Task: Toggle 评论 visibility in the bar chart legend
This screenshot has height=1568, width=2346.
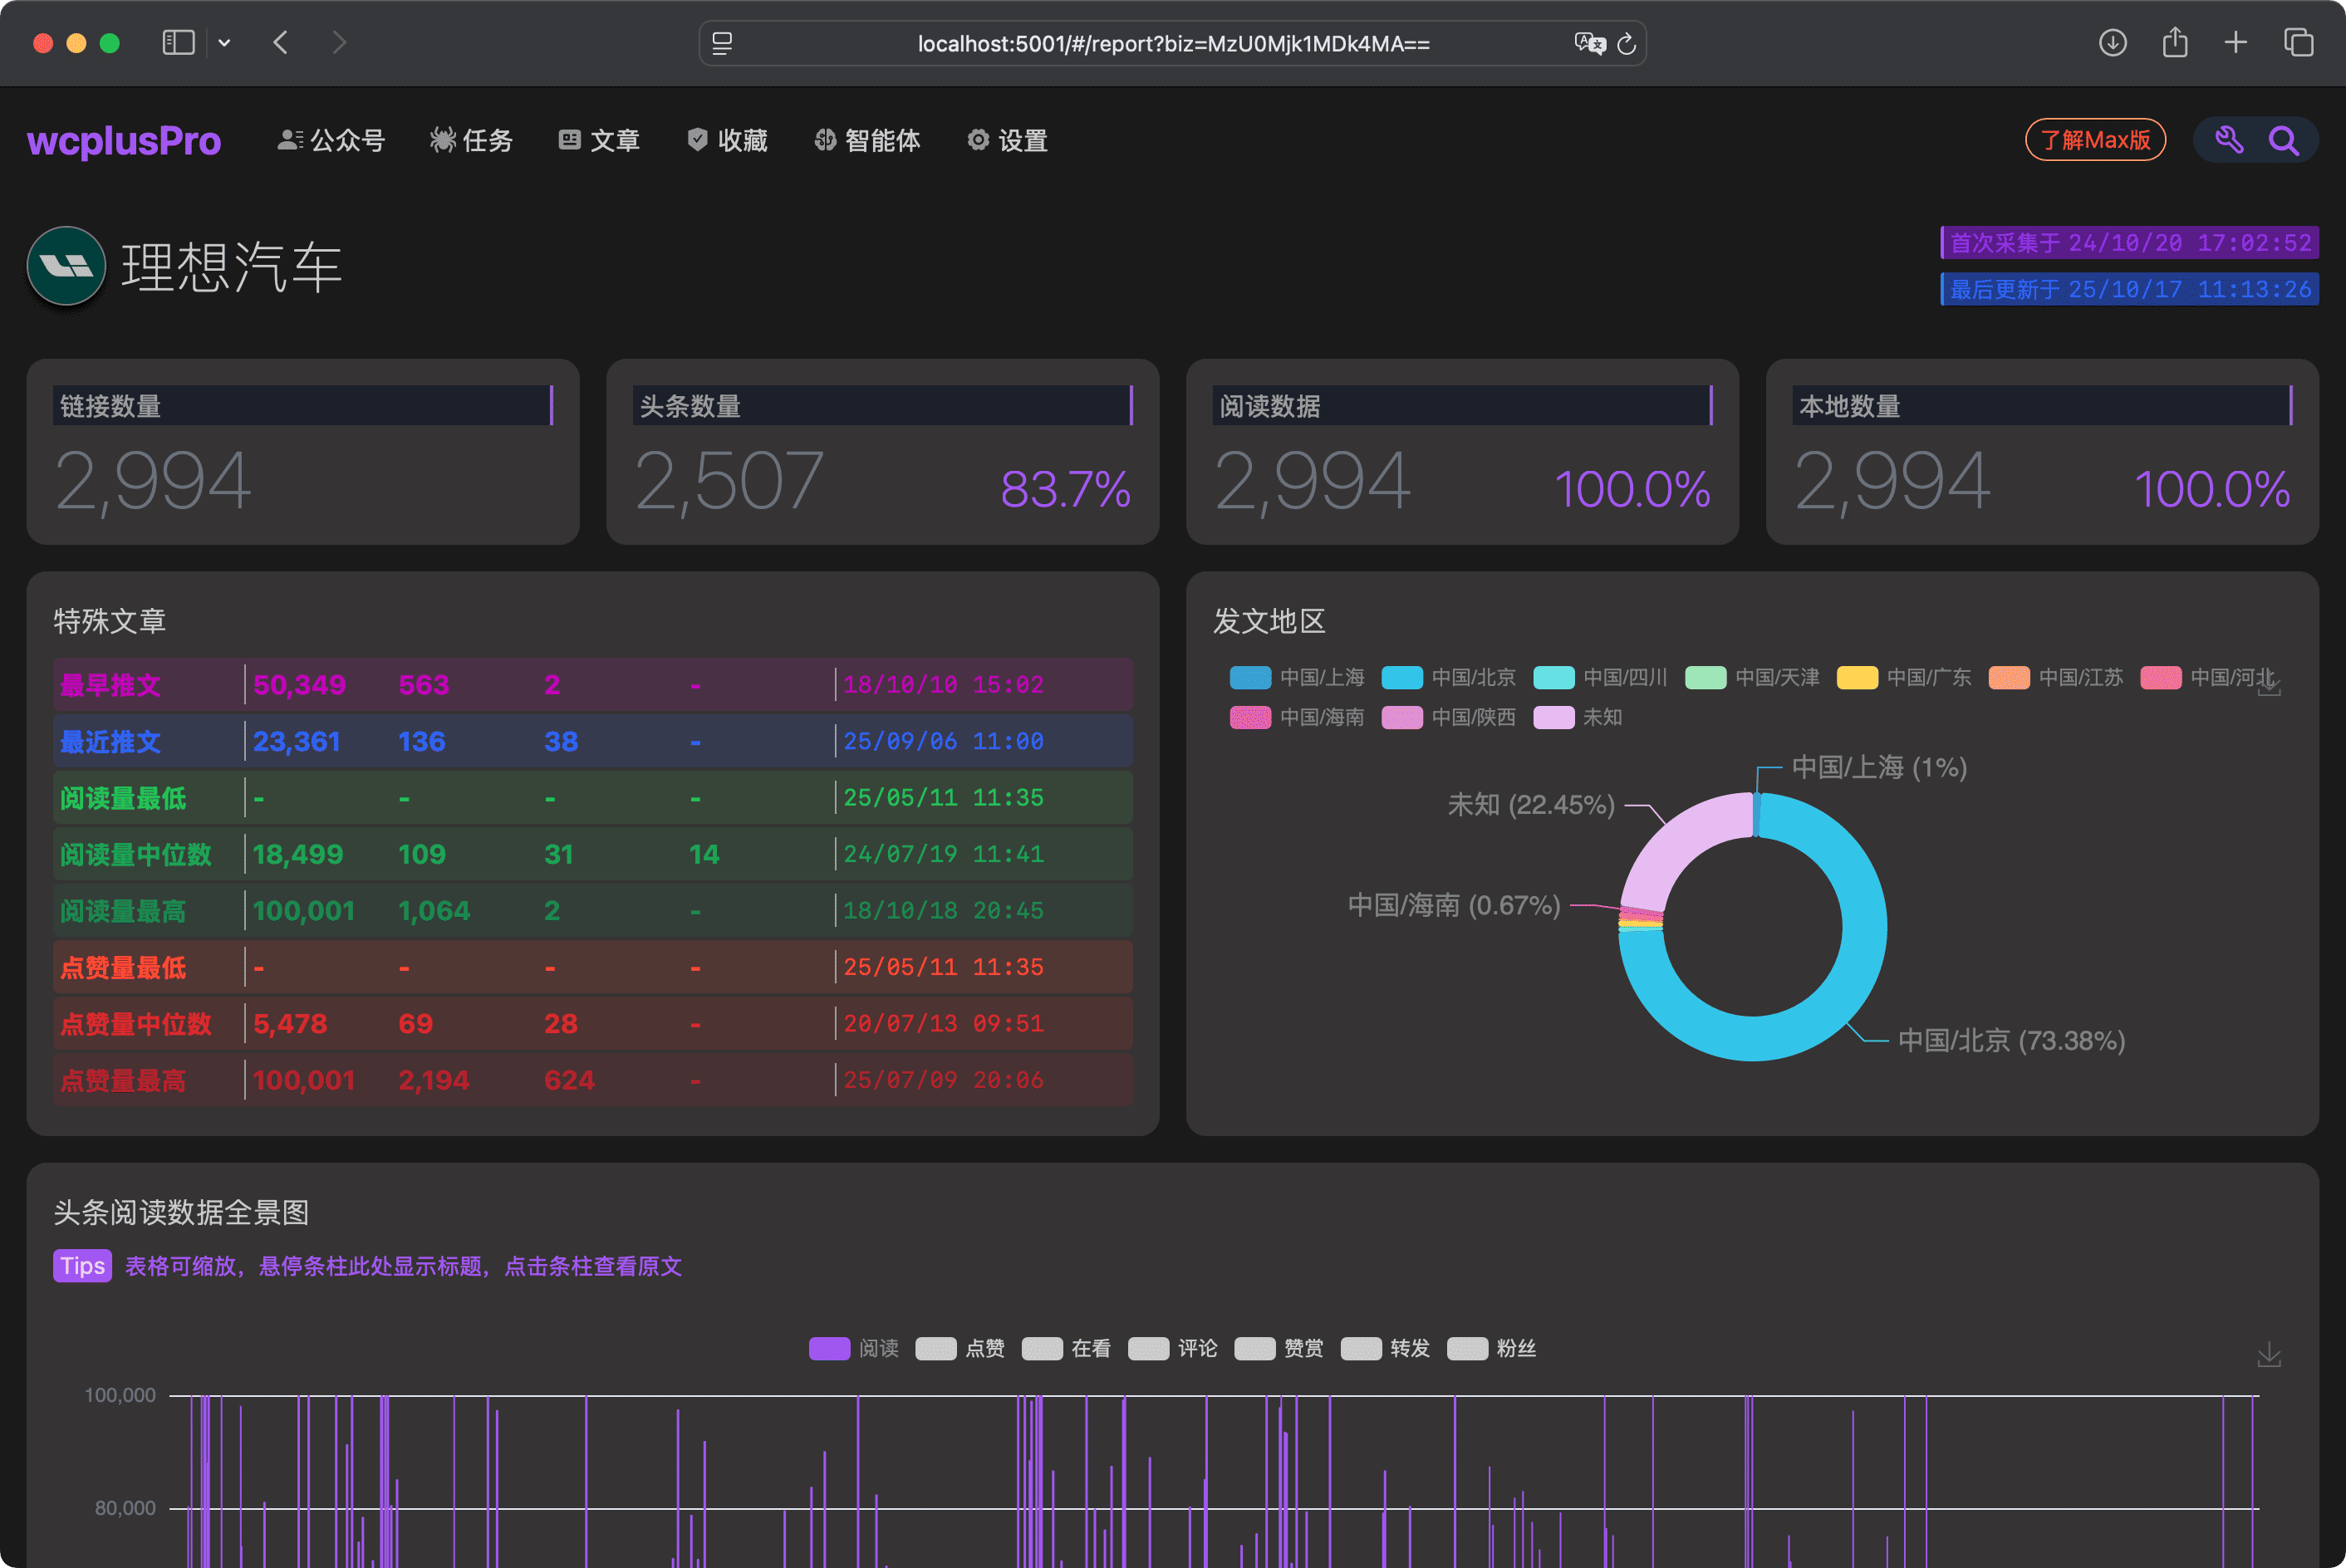Action: (1148, 1348)
